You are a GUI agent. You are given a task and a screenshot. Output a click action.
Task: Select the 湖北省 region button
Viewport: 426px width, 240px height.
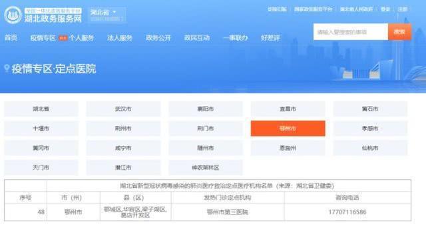pyautogui.click(x=41, y=109)
